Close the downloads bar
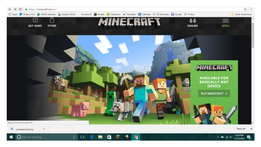The width and height of the screenshot is (261, 147). coord(251,129)
